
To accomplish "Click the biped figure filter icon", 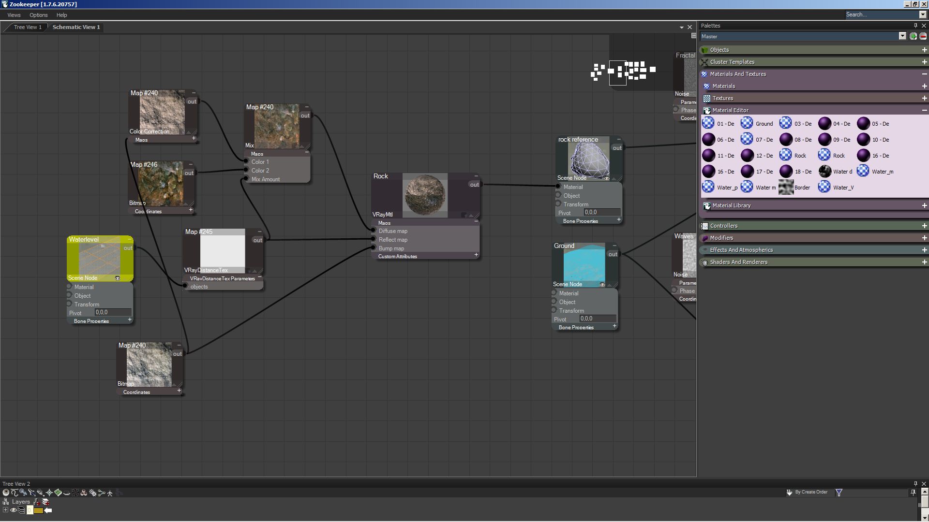I will (x=110, y=493).
